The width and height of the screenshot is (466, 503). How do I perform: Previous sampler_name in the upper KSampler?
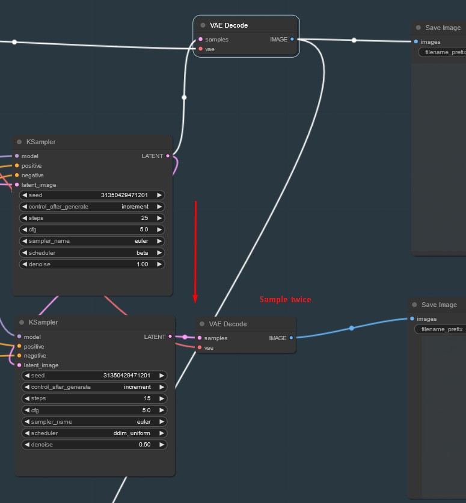(x=25, y=241)
